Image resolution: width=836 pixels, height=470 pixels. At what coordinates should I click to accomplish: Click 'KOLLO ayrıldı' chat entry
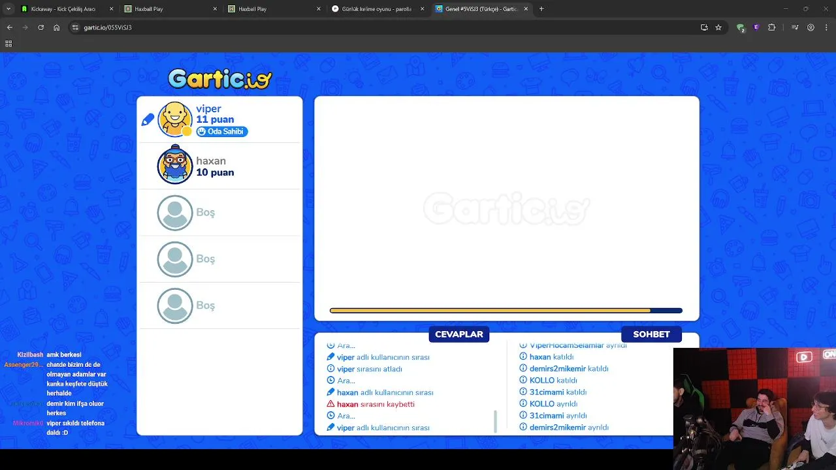tap(553, 404)
